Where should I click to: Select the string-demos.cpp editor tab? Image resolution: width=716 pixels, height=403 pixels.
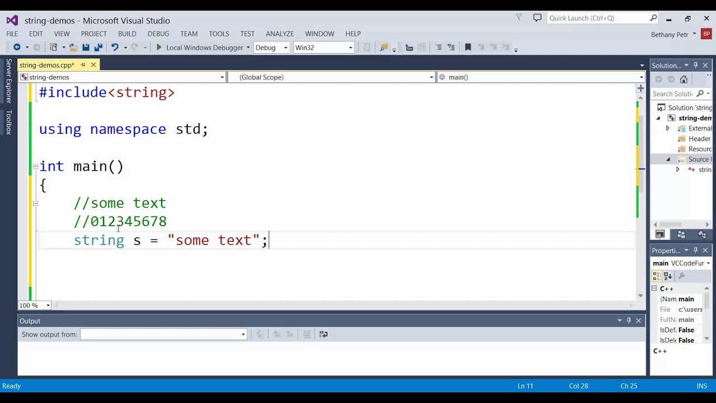click(47, 65)
